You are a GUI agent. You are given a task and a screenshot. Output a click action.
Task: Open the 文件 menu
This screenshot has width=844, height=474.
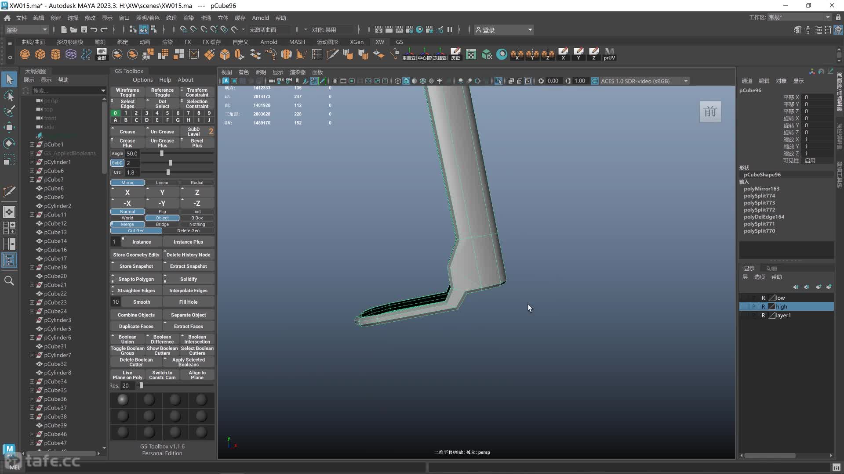22,18
